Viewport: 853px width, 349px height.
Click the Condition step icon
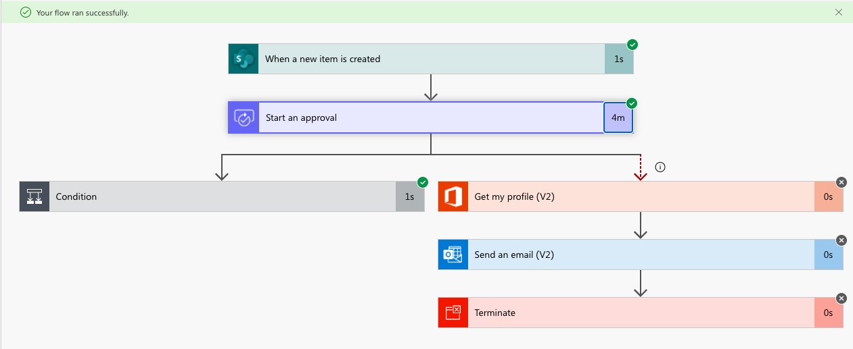(x=34, y=196)
